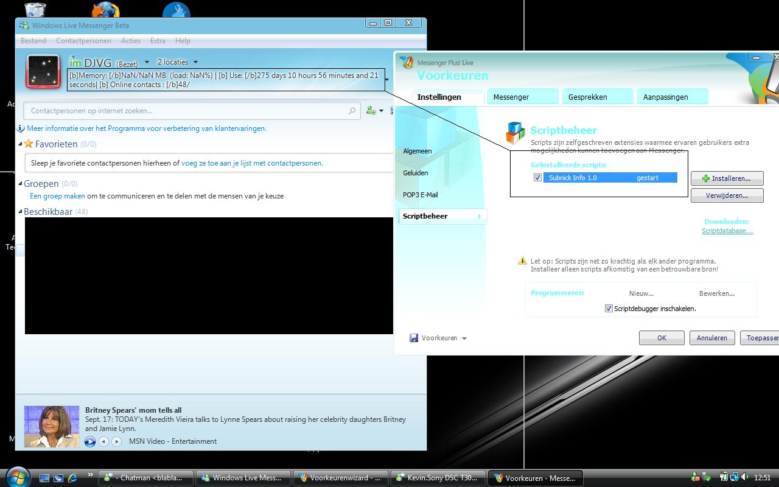Open the Acties menu
This screenshot has height=487, width=779.
click(x=130, y=41)
